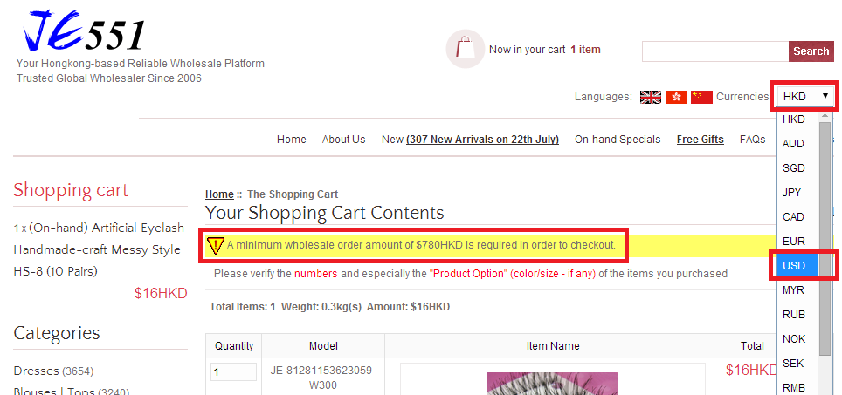Open the shopping bag cart icon
Image resolution: width=842 pixels, height=395 pixels.
tap(465, 49)
